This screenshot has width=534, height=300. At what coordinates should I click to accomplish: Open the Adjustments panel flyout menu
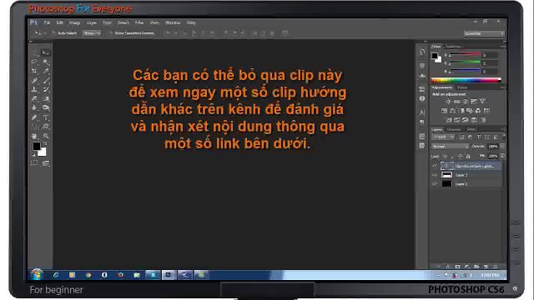502,87
